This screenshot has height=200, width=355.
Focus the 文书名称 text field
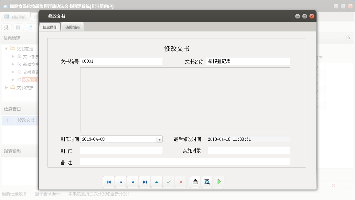point(248,61)
